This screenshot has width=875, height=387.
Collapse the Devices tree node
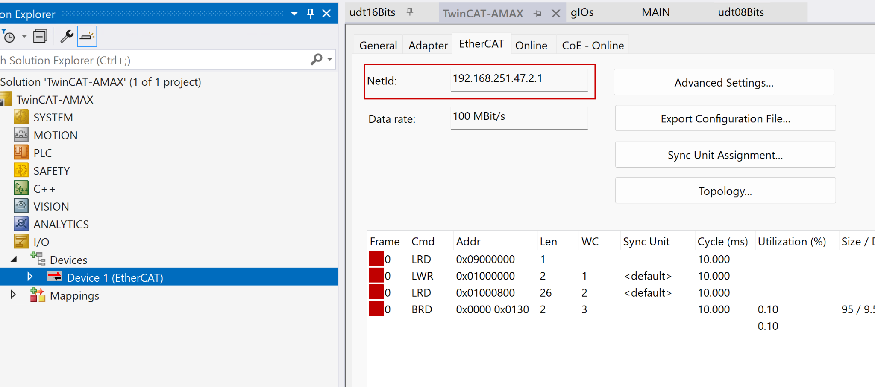point(14,259)
